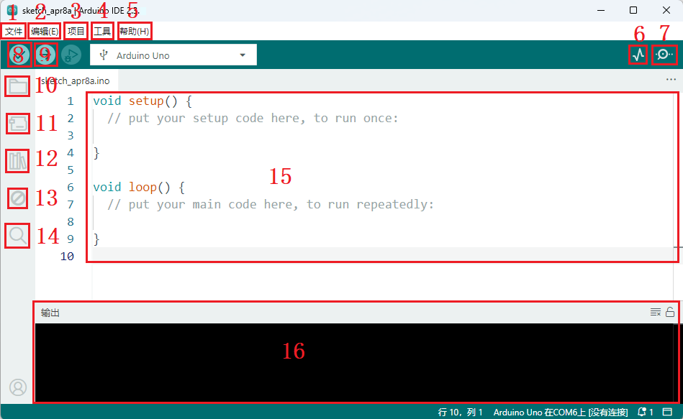This screenshot has height=419, width=683.
Task: Click line number 10 in the gutter
Action: [67, 257]
